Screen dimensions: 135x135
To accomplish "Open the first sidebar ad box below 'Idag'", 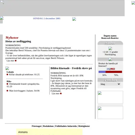I will click(110, 97).
